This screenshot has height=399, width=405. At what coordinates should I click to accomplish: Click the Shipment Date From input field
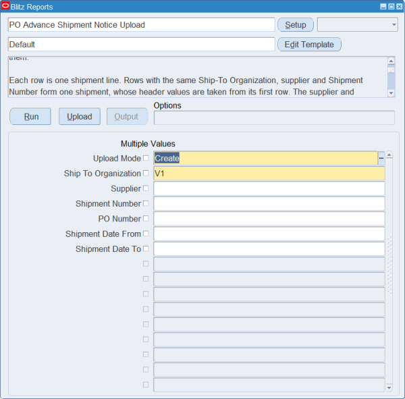[x=269, y=234]
